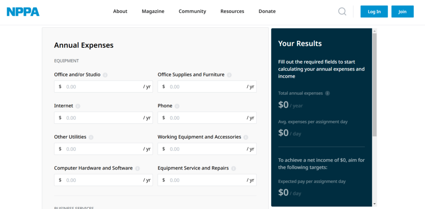Viewport: 425px width, 209px height.
Task: Click info icon beside Office and/or Studio
Action: [105, 75]
